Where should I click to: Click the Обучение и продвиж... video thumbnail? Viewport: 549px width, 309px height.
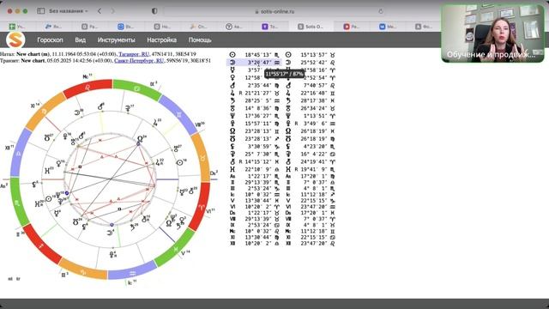(x=492, y=33)
